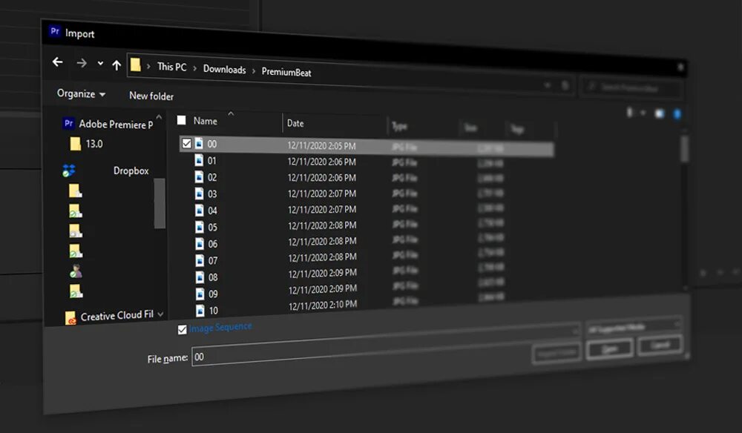
Task: Click sidebar scroll-down chevron near Creative Cloud
Action: click(160, 314)
